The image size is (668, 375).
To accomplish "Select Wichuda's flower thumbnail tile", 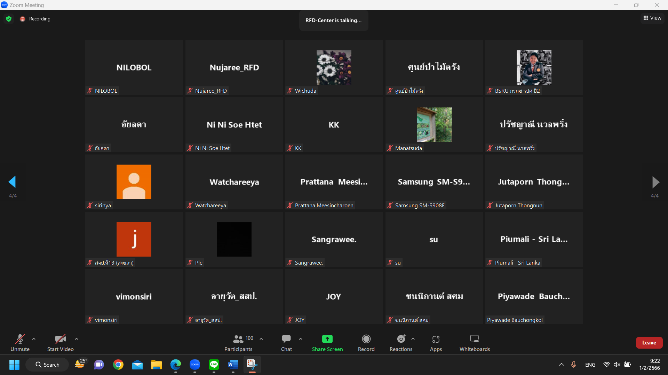I will tap(334, 67).
